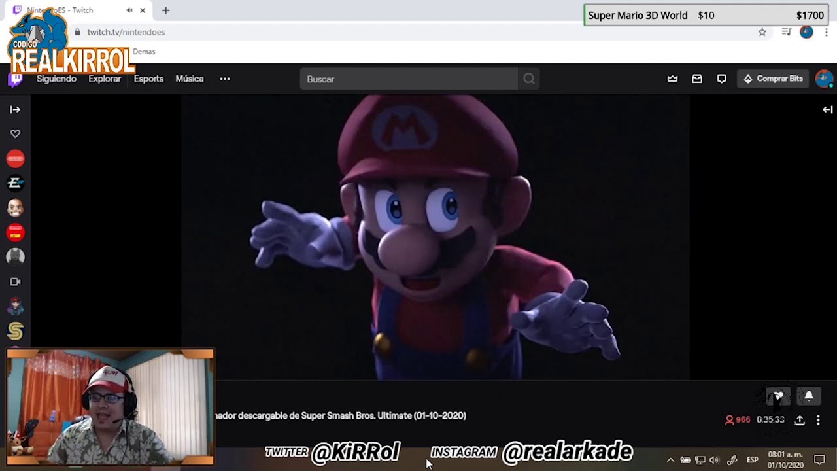The image size is (837, 471).
Task: Show hidden system tray icons
Action: (670, 460)
